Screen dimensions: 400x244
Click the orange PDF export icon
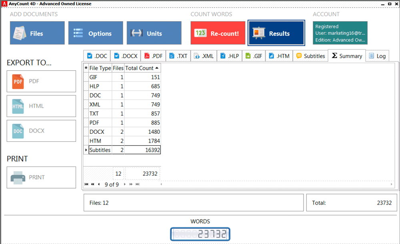click(18, 81)
